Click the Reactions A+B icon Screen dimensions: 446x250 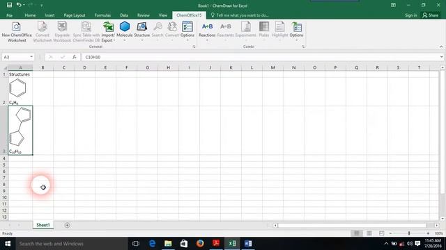207,26
